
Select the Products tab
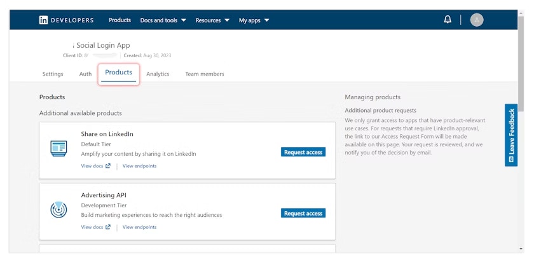(x=118, y=72)
